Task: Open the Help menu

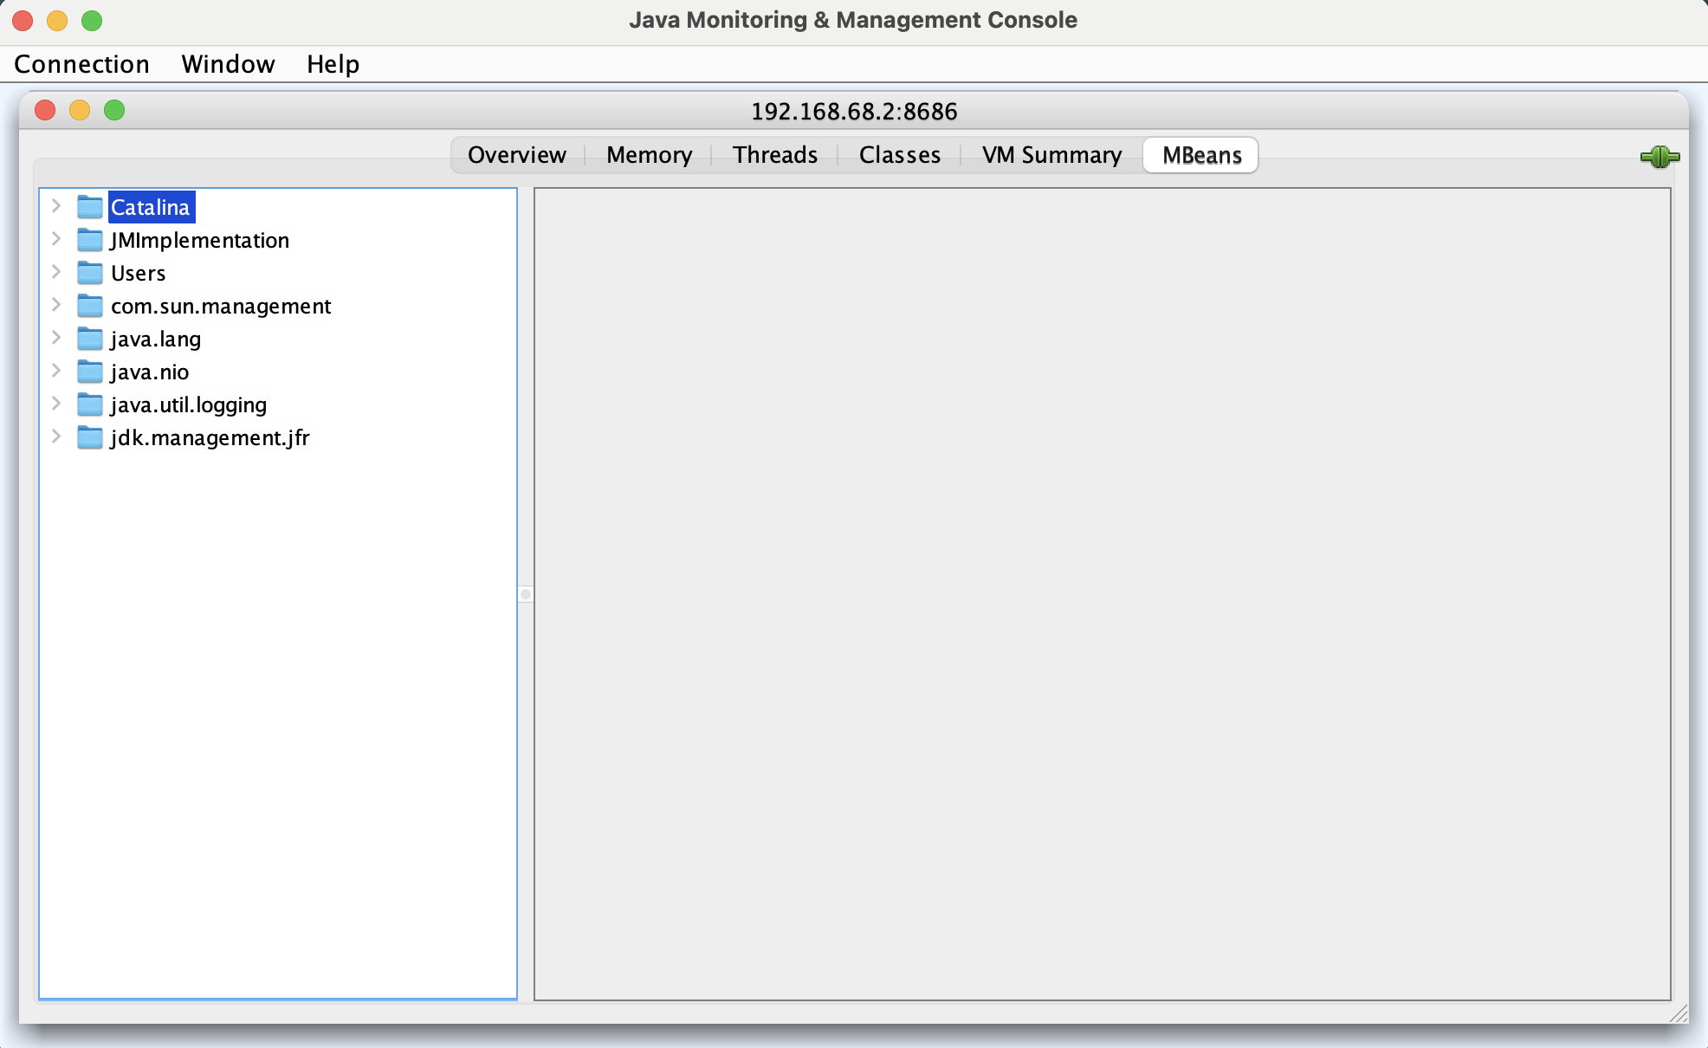Action: pyautogui.click(x=333, y=64)
